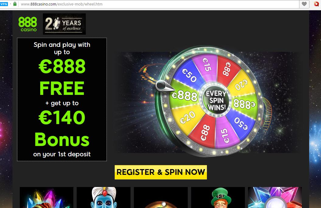Click the purple €15 segment at wheel top

click(206, 65)
